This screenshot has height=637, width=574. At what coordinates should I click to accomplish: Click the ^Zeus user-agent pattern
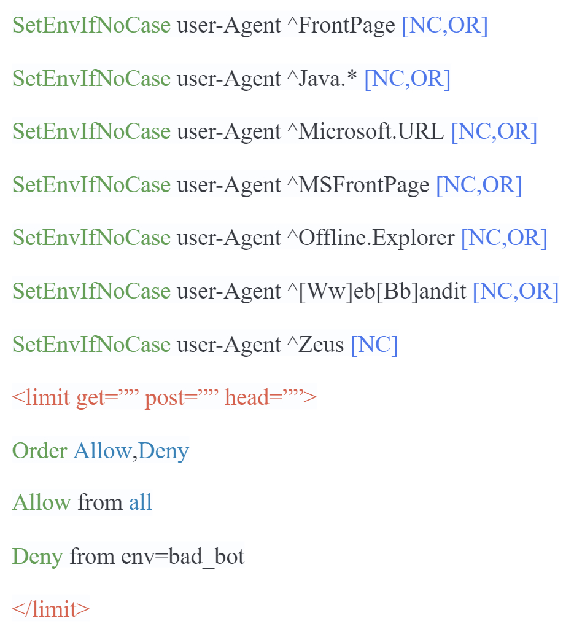pyautogui.click(x=316, y=345)
